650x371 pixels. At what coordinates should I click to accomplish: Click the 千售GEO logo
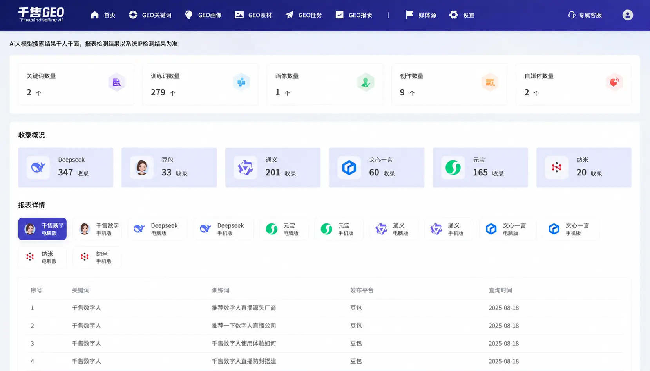click(x=41, y=14)
